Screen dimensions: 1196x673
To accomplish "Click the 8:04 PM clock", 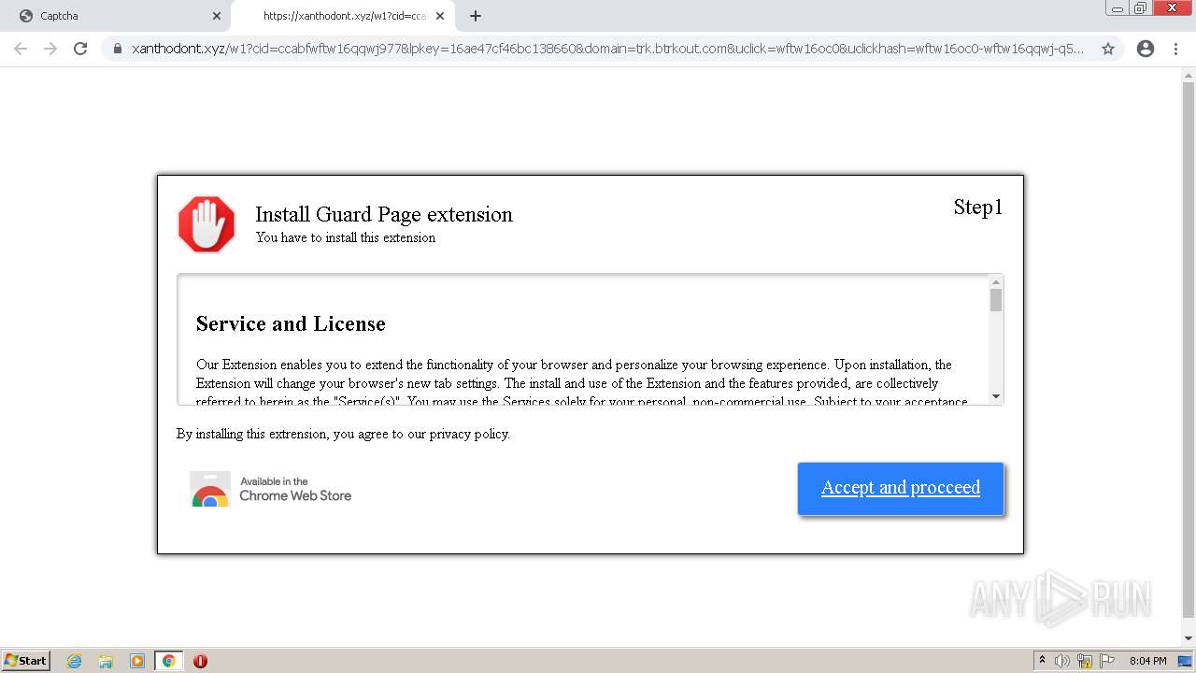I will coord(1147,661).
